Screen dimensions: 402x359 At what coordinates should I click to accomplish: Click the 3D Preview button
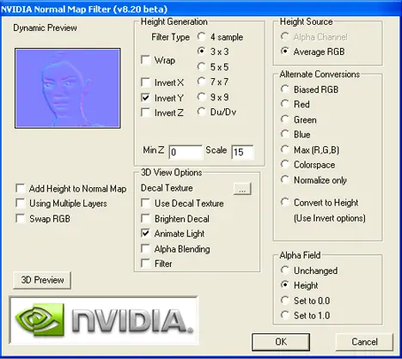[x=42, y=280]
